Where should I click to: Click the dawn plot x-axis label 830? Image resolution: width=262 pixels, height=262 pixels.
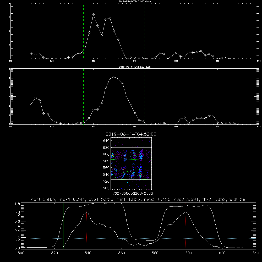[x=94, y=61]
